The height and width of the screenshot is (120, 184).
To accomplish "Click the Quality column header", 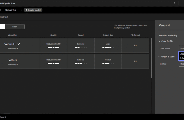I will coord(53,35).
